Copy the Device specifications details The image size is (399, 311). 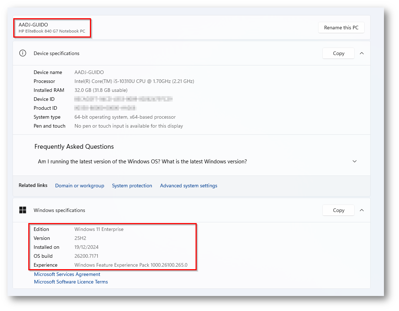point(338,53)
